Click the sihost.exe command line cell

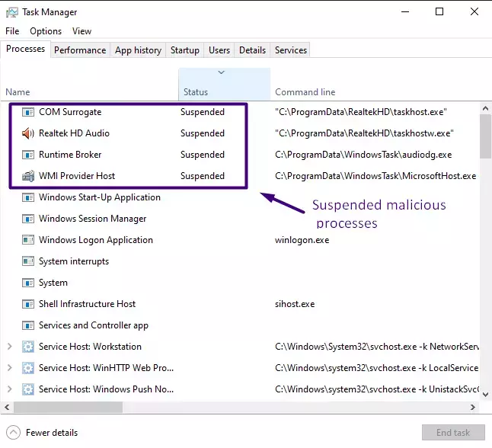(x=295, y=304)
